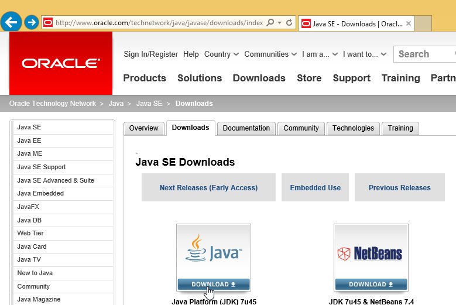Click the NetBeans logo thumbnail

point(371,253)
